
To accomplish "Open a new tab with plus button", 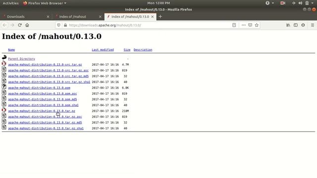I will 160,16.
